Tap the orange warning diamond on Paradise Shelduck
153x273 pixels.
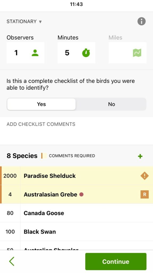tap(144, 176)
